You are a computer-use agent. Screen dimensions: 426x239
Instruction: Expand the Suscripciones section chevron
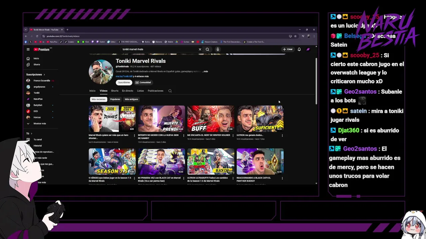[44, 75]
